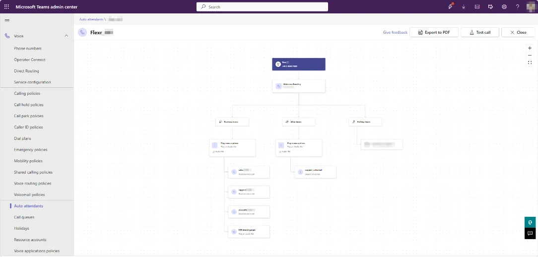Open Service configuration page
538x257 pixels.
coord(32,82)
